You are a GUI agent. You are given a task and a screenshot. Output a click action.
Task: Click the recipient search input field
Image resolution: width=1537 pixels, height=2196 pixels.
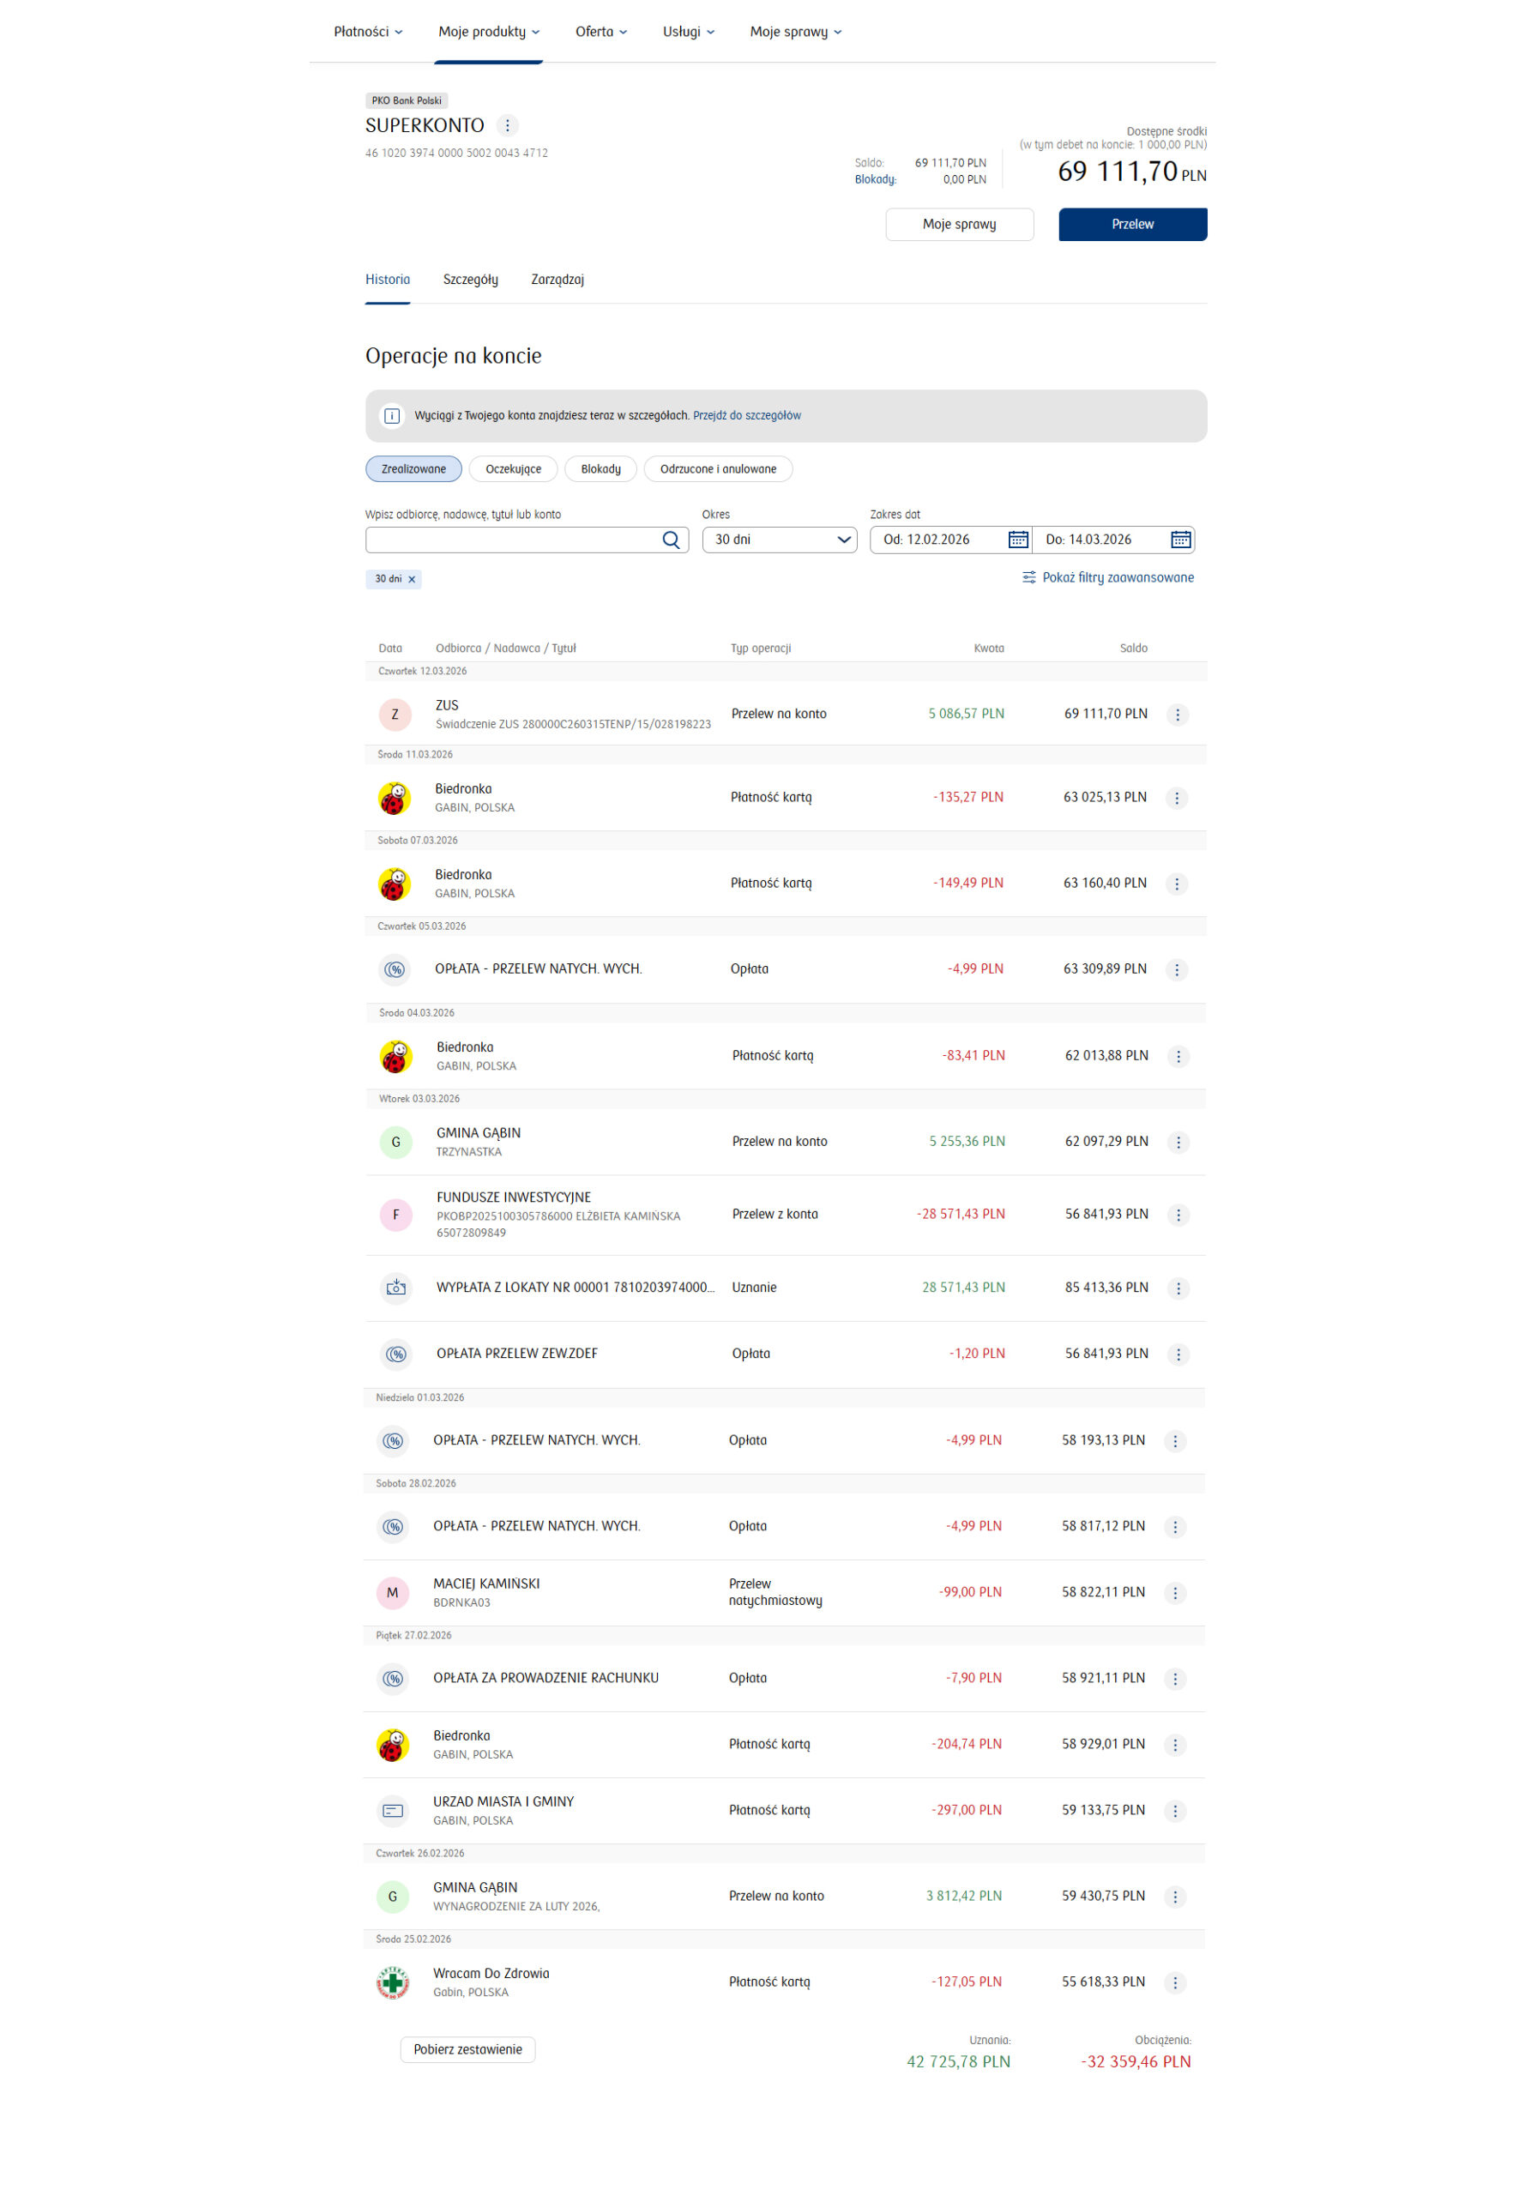click(512, 540)
